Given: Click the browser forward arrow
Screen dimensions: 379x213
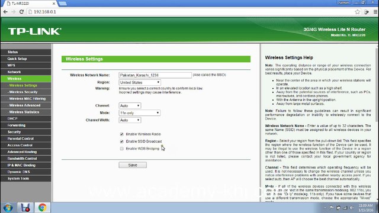Looking at the screenshot, I should [13, 12].
